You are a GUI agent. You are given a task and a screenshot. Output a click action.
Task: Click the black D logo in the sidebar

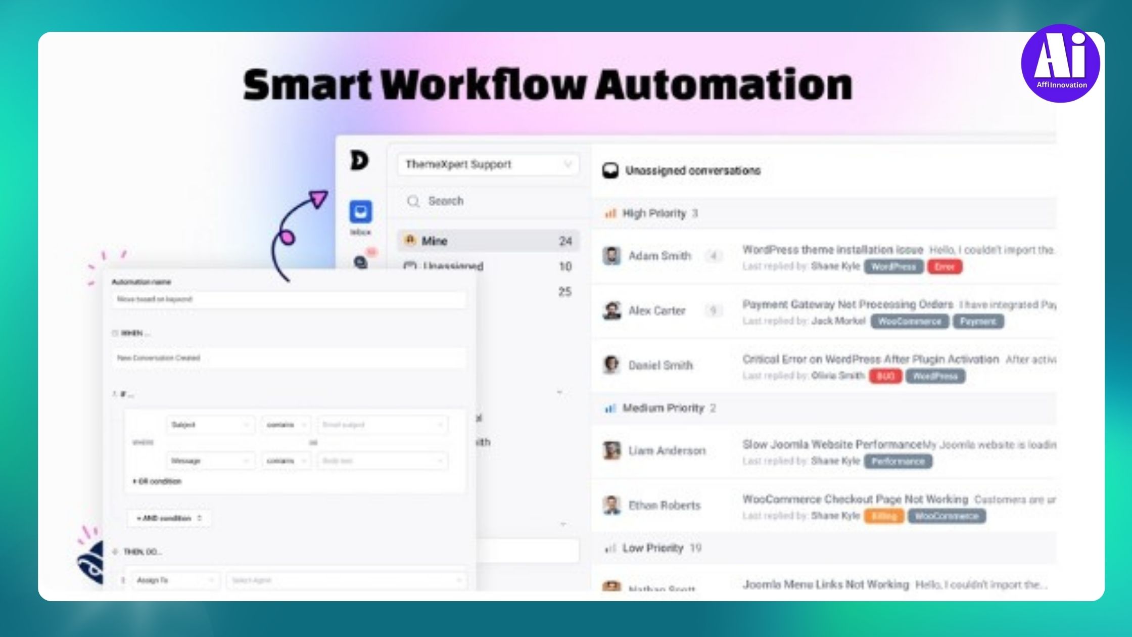359,161
